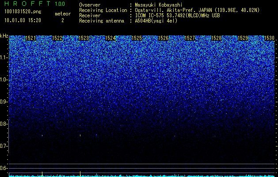Click the meteor echo dot near 1523
This screenshot has height=177, width=278.
click(80, 135)
